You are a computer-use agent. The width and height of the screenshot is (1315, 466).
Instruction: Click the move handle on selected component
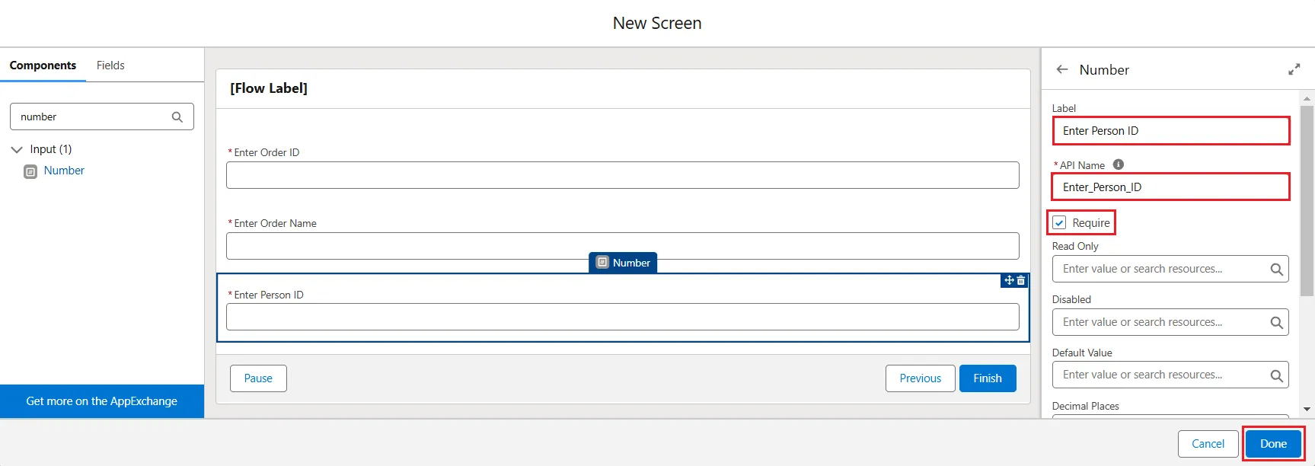[x=1009, y=281]
